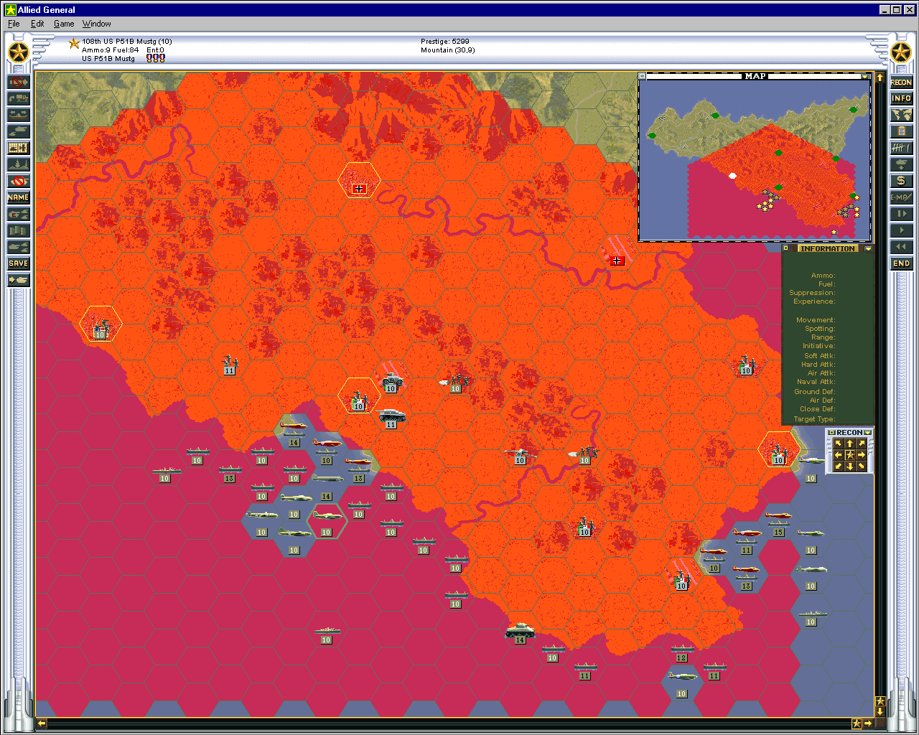Open the Window menu
The height and width of the screenshot is (735, 919).
(x=96, y=24)
